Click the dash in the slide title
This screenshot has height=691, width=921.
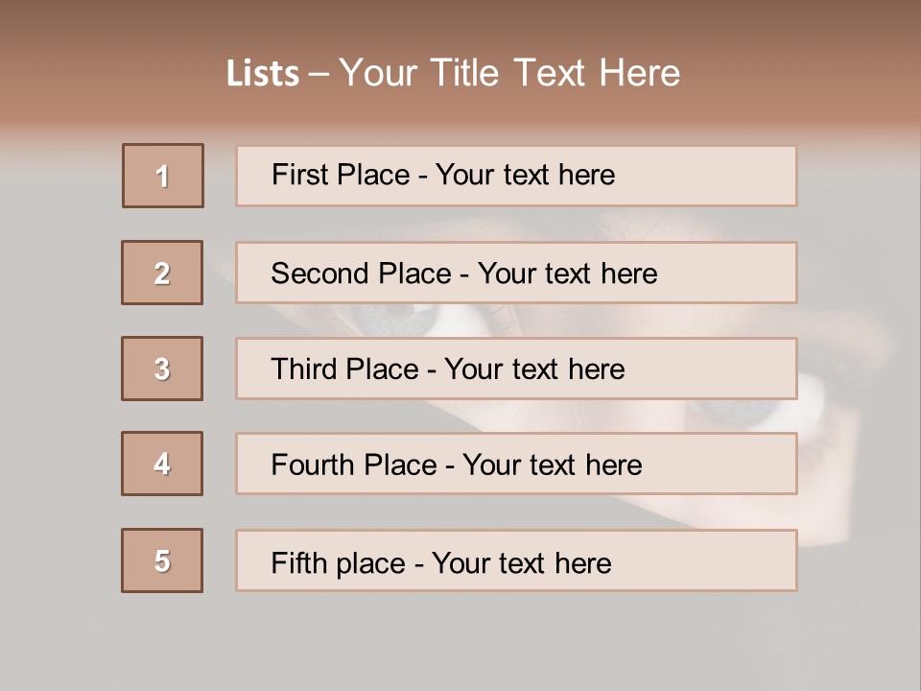click(x=319, y=74)
